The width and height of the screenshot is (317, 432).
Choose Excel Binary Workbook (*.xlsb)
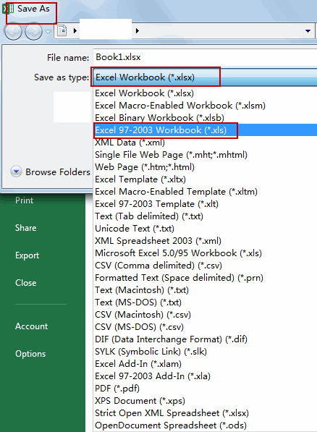(206, 118)
